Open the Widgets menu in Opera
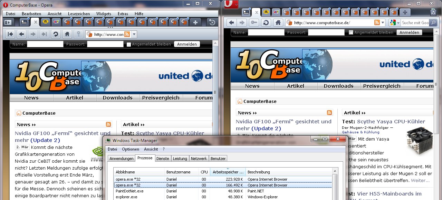Screen dimensions: 442x200 104,14
